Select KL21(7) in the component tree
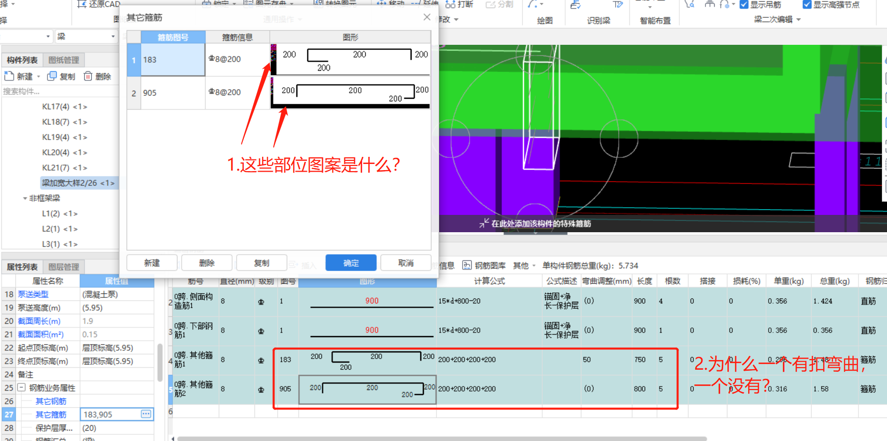Viewport: 887px width, 441px height. coord(64,168)
